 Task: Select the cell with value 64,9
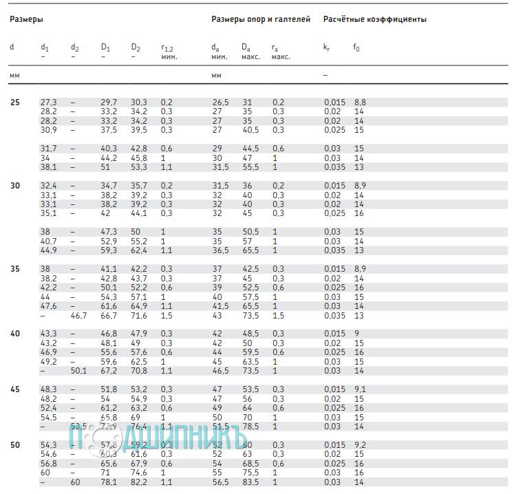pos(139,306)
